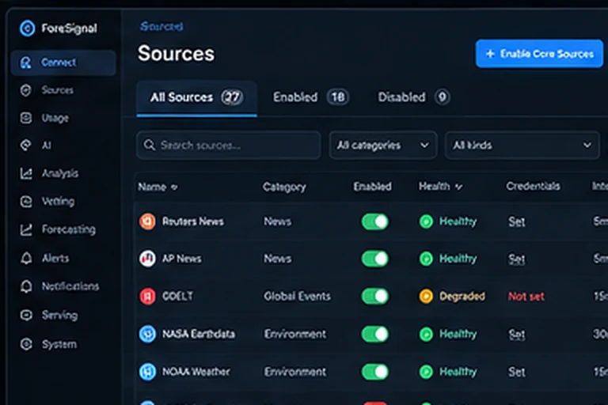Viewport: 608px width, 405px height.
Task: Open the AP News row name
Action: click(181, 259)
